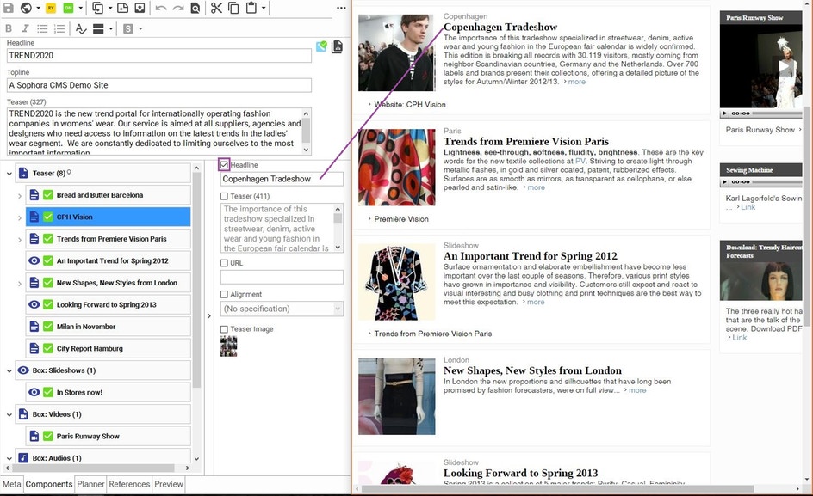Image resolution: width=813 pixels, height=496 pixels.
Task: Click the green ON status icon
Action: point(68,8)
